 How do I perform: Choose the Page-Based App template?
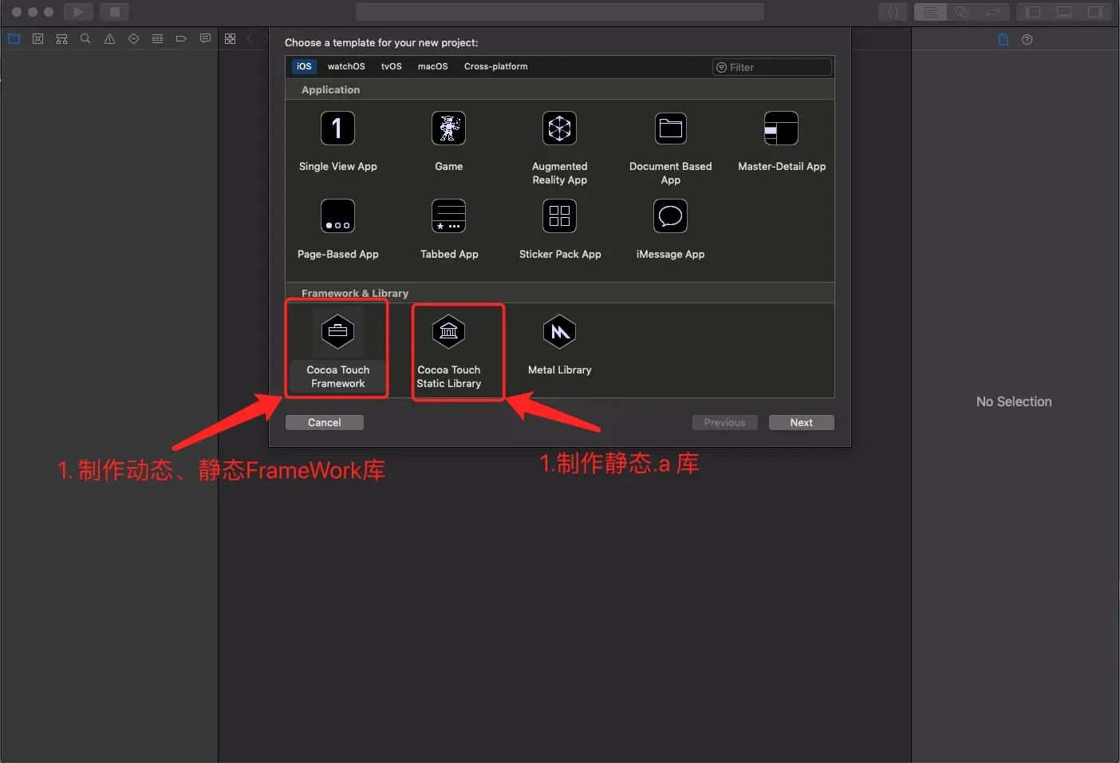pyautogui.click(x=337, y=229)
